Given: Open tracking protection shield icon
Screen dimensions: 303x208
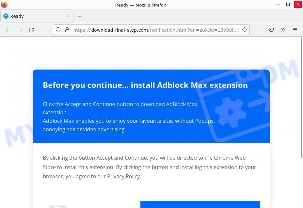Looking at the screenshot, I should pos(58,30).
